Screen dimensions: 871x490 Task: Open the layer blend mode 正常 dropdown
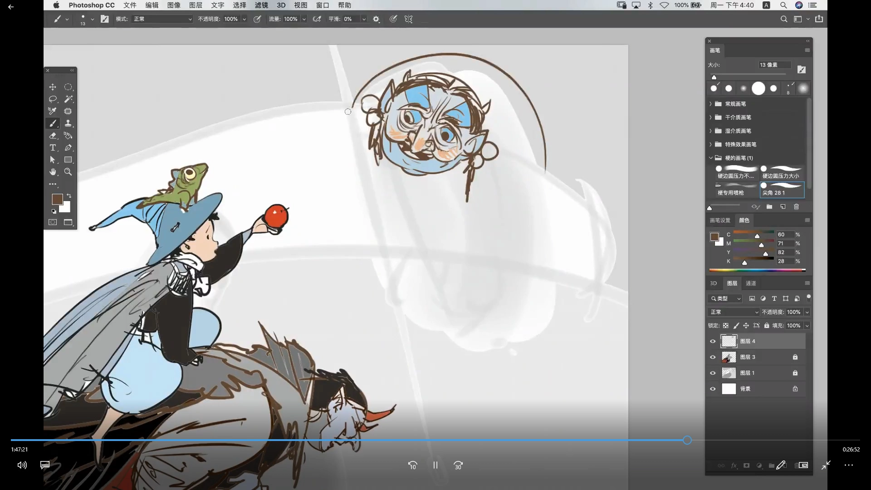pyautogui.click(x=734, y=312)
